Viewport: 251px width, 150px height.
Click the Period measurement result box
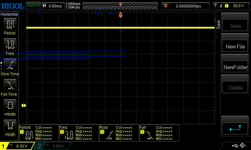39,133
